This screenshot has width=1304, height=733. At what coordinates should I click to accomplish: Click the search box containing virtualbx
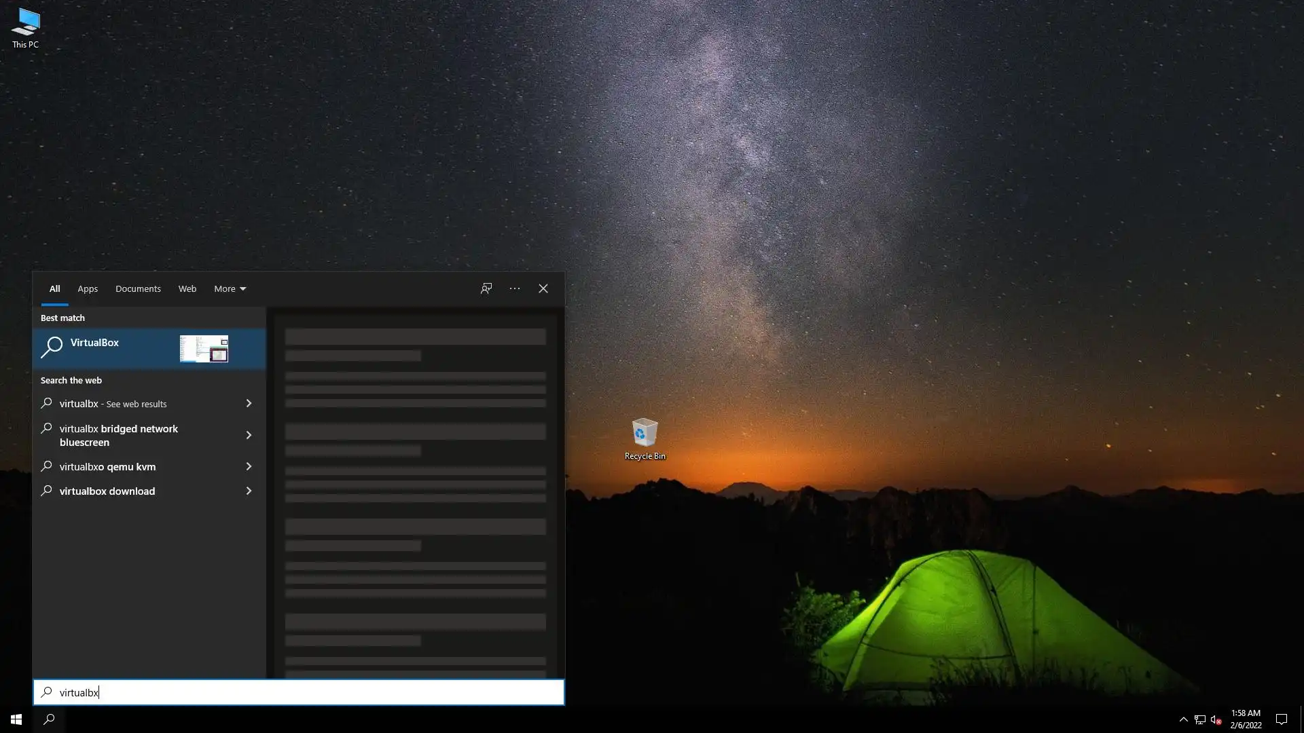click(299, 692)
